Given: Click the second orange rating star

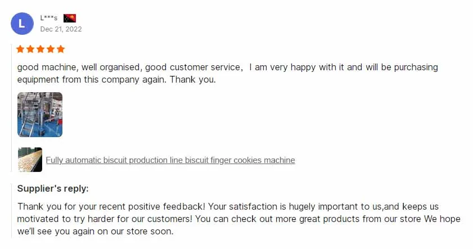Looking at the screenshot, I should click(x=31, y=49).
